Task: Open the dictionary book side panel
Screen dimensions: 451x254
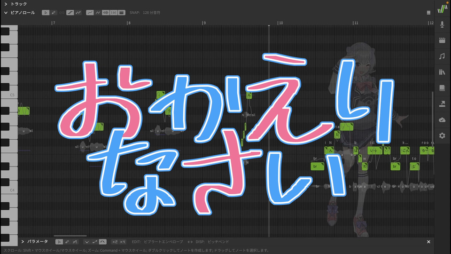Action: (442, 88)
